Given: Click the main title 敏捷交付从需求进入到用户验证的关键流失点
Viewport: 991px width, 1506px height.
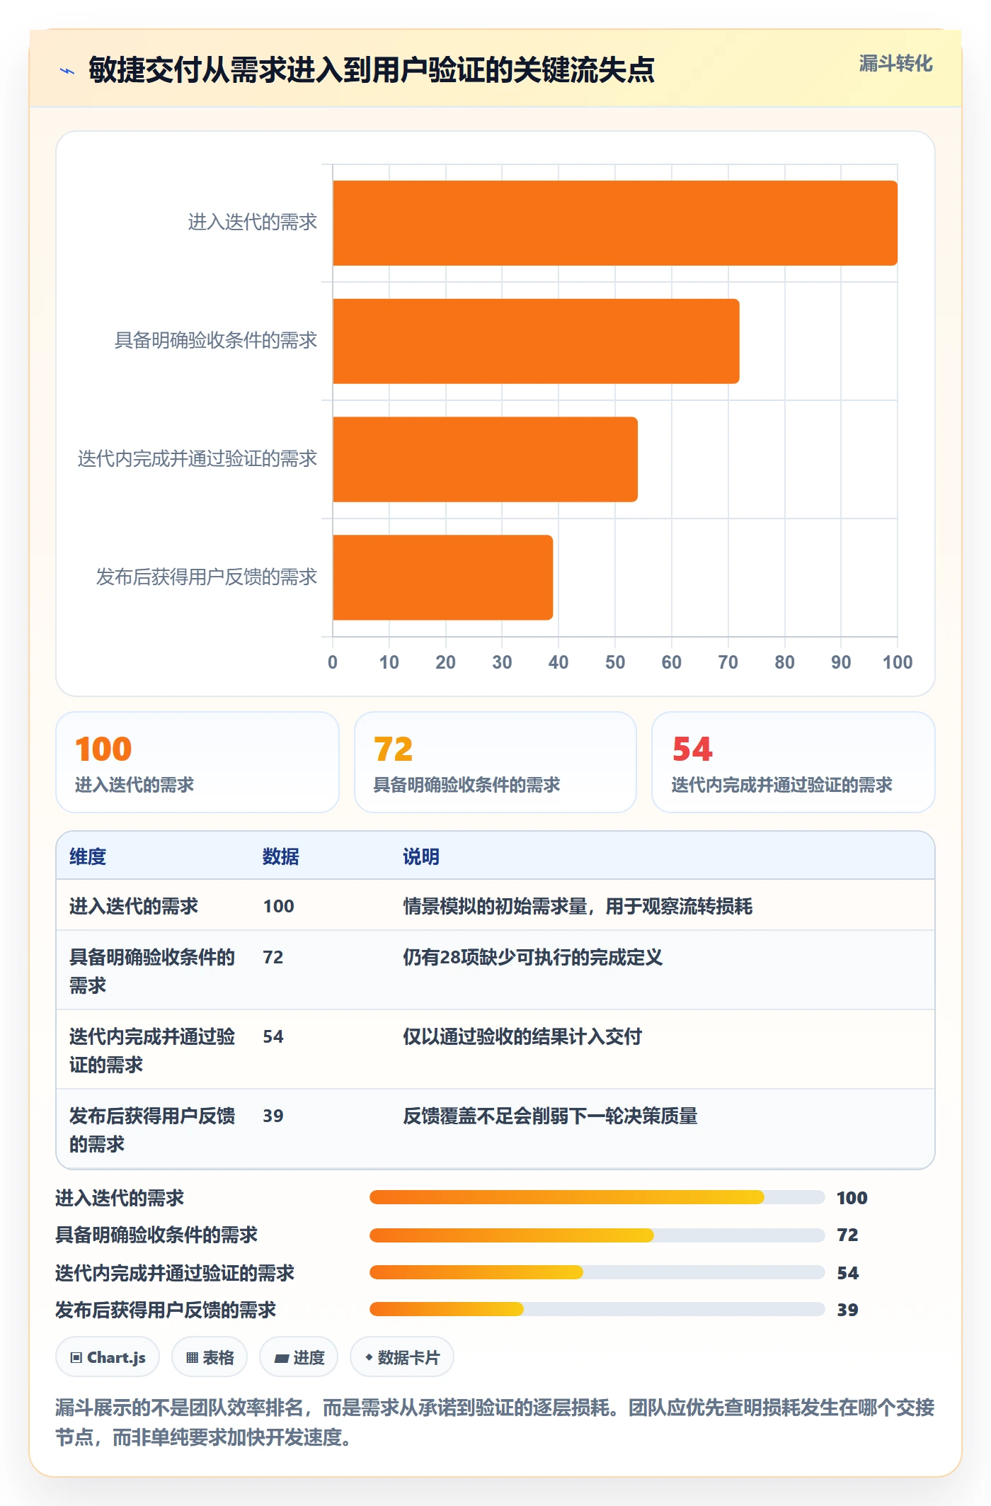Looking at the screenshot, I should (372, 69).
